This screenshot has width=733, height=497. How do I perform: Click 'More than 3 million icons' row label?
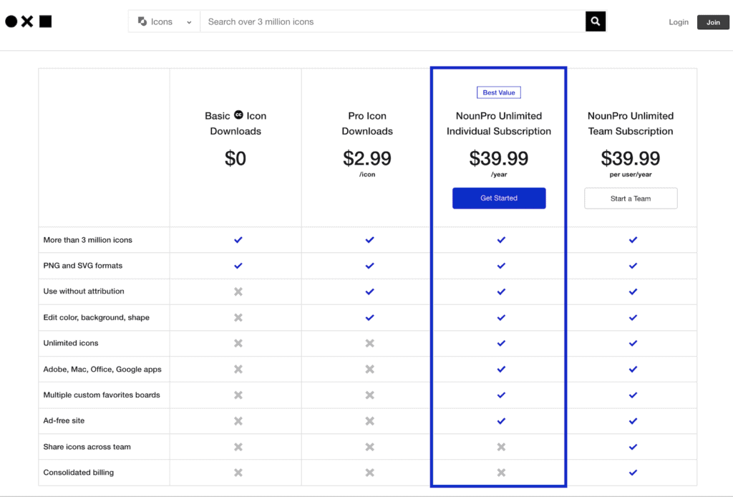pyautogui.click(x=88, y=240)
